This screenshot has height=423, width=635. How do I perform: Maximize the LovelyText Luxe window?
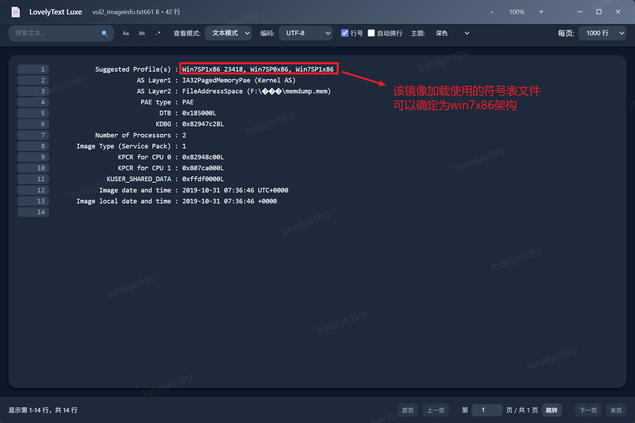(599, 12)
